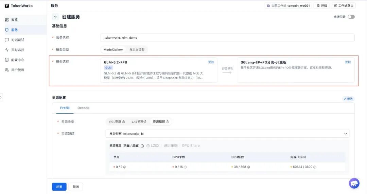Click the GLM-5.2-FP8 model title
This screenshot has width=367, height=194.
pos(116,62)
